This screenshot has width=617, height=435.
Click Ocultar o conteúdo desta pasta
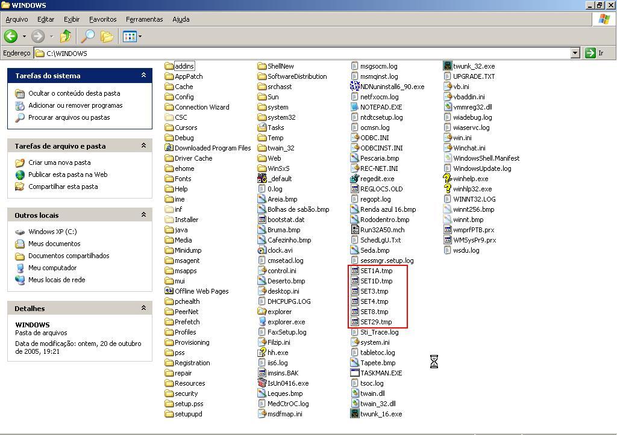[x=74, y=93]
